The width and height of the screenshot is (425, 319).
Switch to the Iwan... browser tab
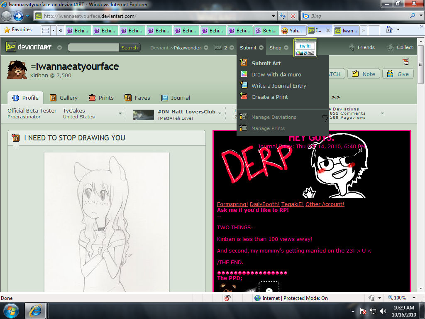346,31
